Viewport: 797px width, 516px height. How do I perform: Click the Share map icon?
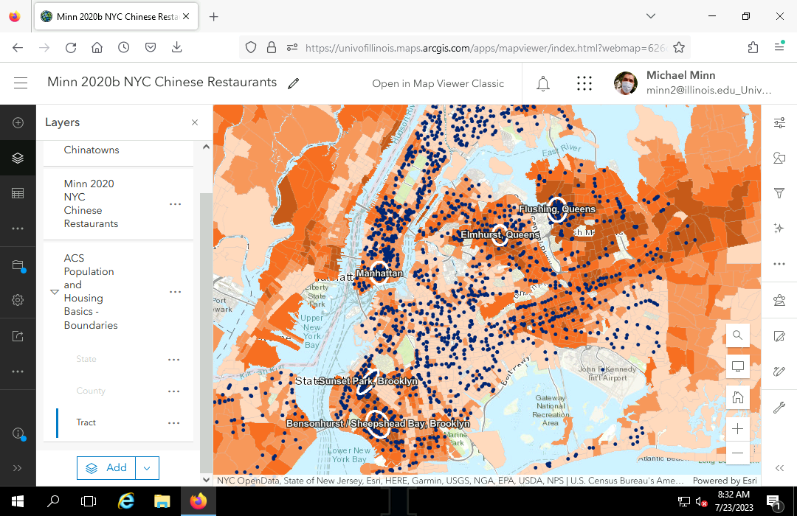coord(18,336)
